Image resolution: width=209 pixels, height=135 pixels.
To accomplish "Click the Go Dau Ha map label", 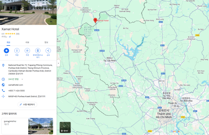I will 114,83.
